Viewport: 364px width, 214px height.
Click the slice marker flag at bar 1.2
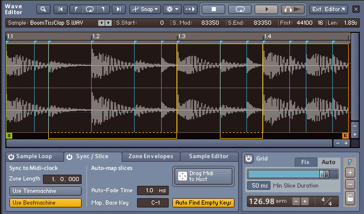point(93,42)
